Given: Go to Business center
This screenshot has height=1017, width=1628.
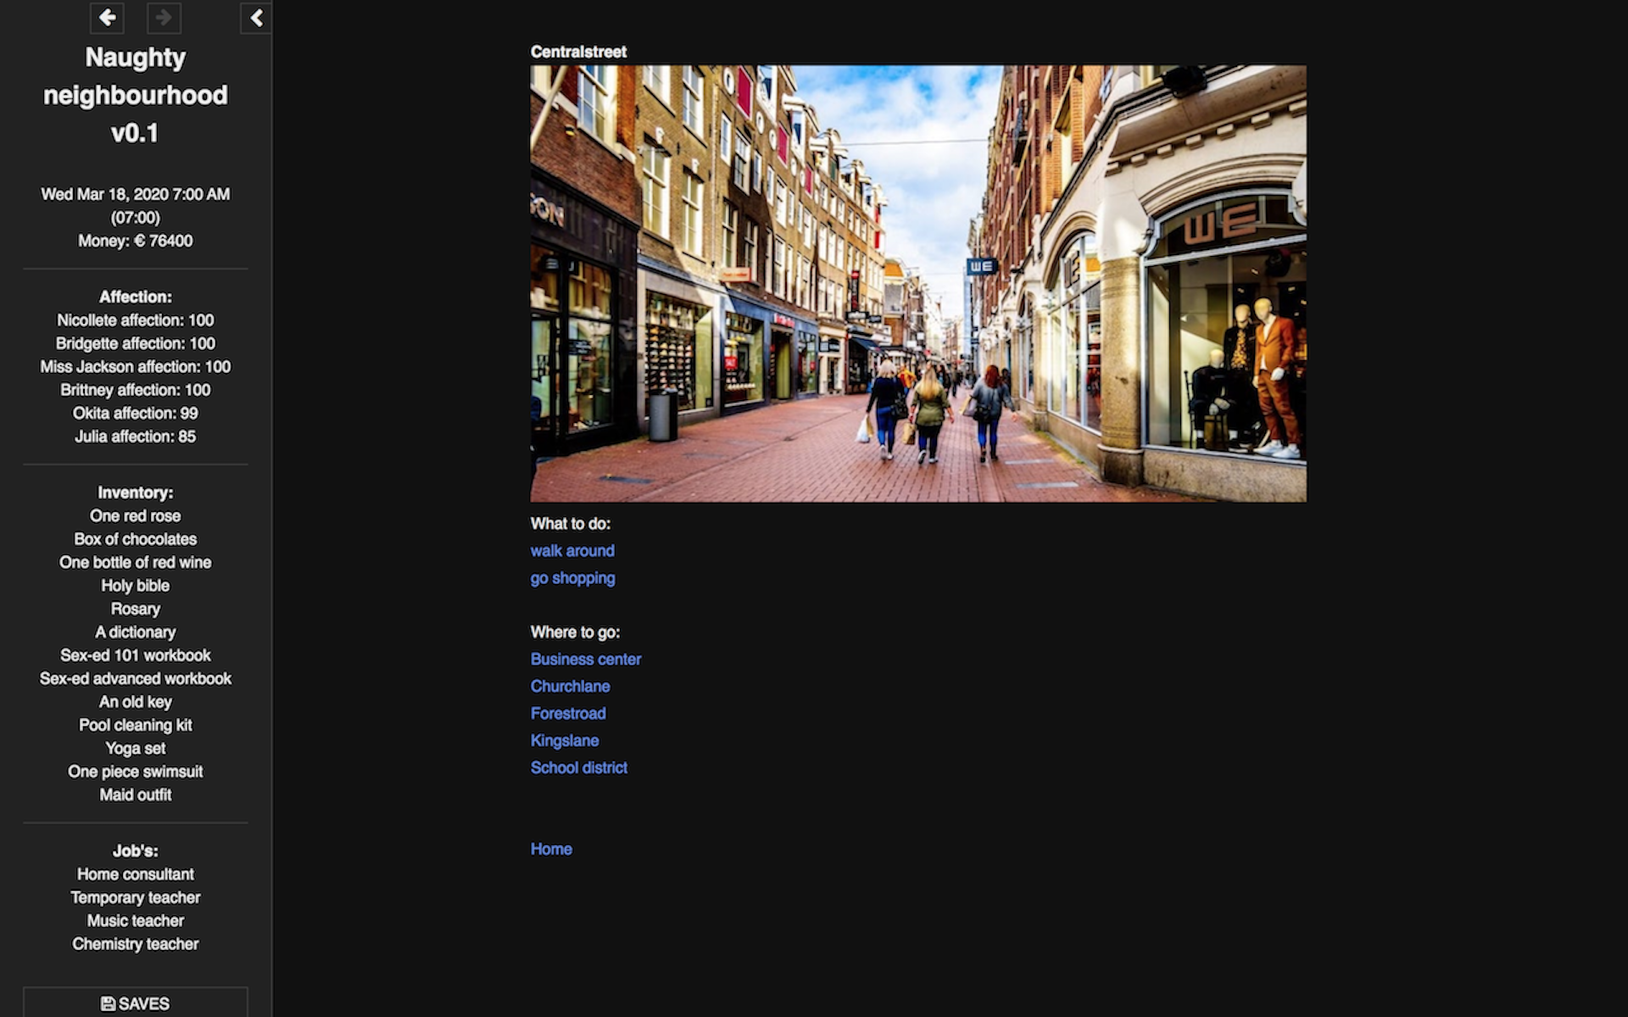Looking at the screenshot, I should click(585, 659).
